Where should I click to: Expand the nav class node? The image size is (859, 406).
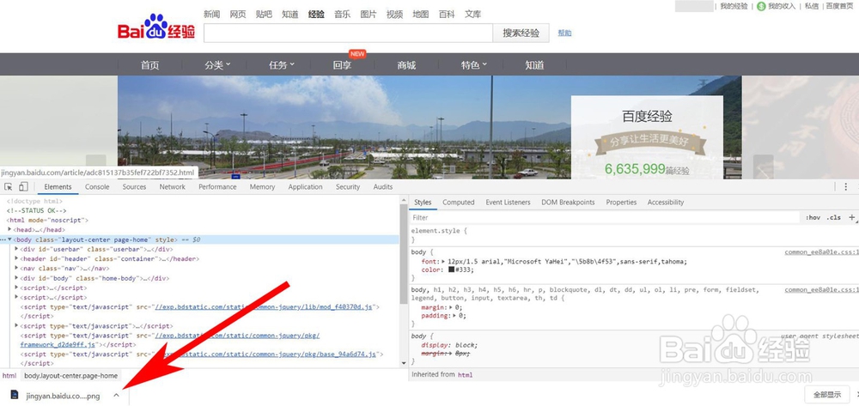point(16,268)
